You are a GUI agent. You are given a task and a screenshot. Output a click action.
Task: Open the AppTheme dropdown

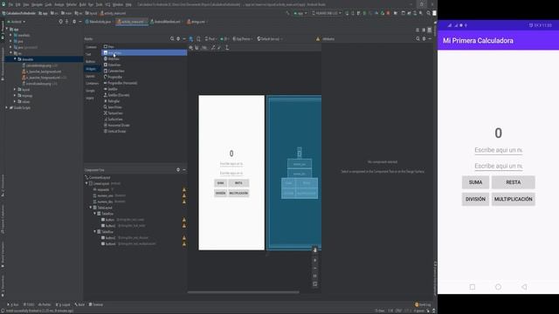[243, 38]
